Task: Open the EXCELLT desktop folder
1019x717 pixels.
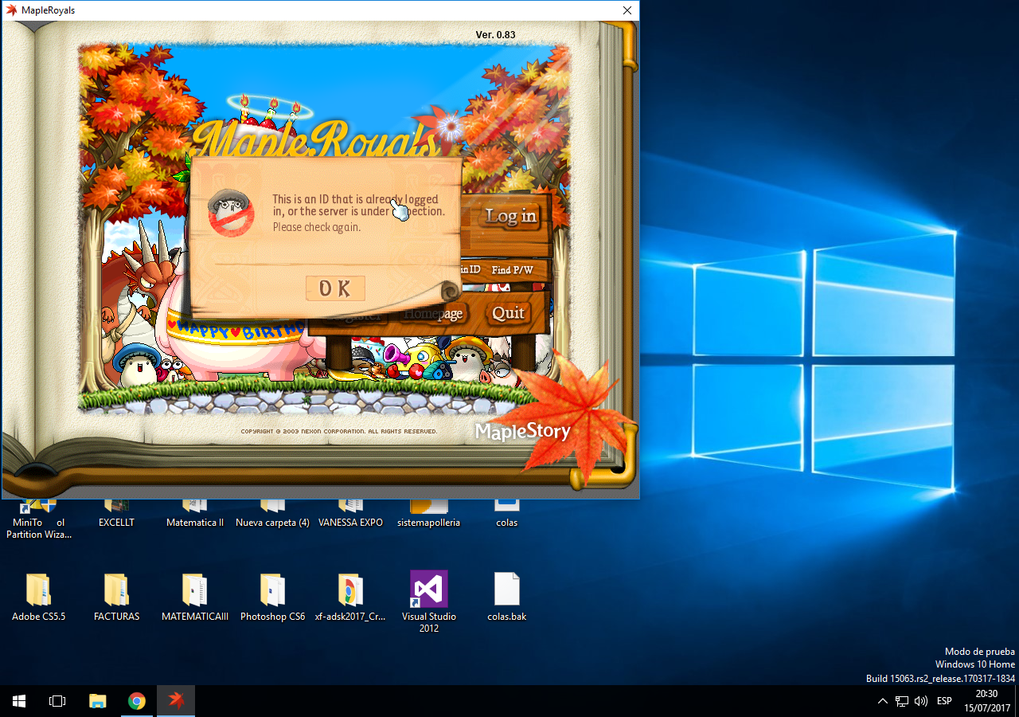Action: (116, 514)
